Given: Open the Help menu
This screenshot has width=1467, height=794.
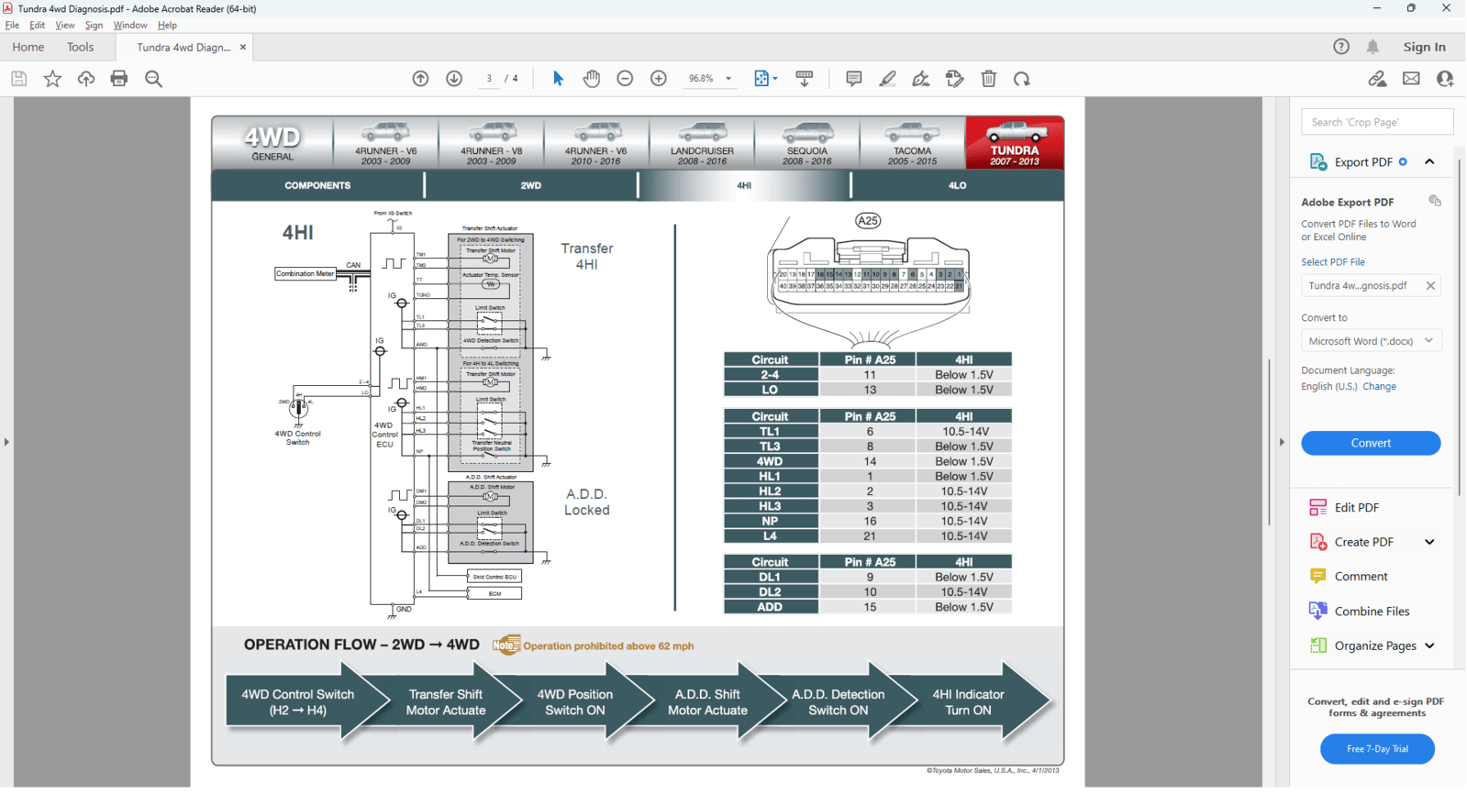Looking at the screenshot, I should [167, 26].
